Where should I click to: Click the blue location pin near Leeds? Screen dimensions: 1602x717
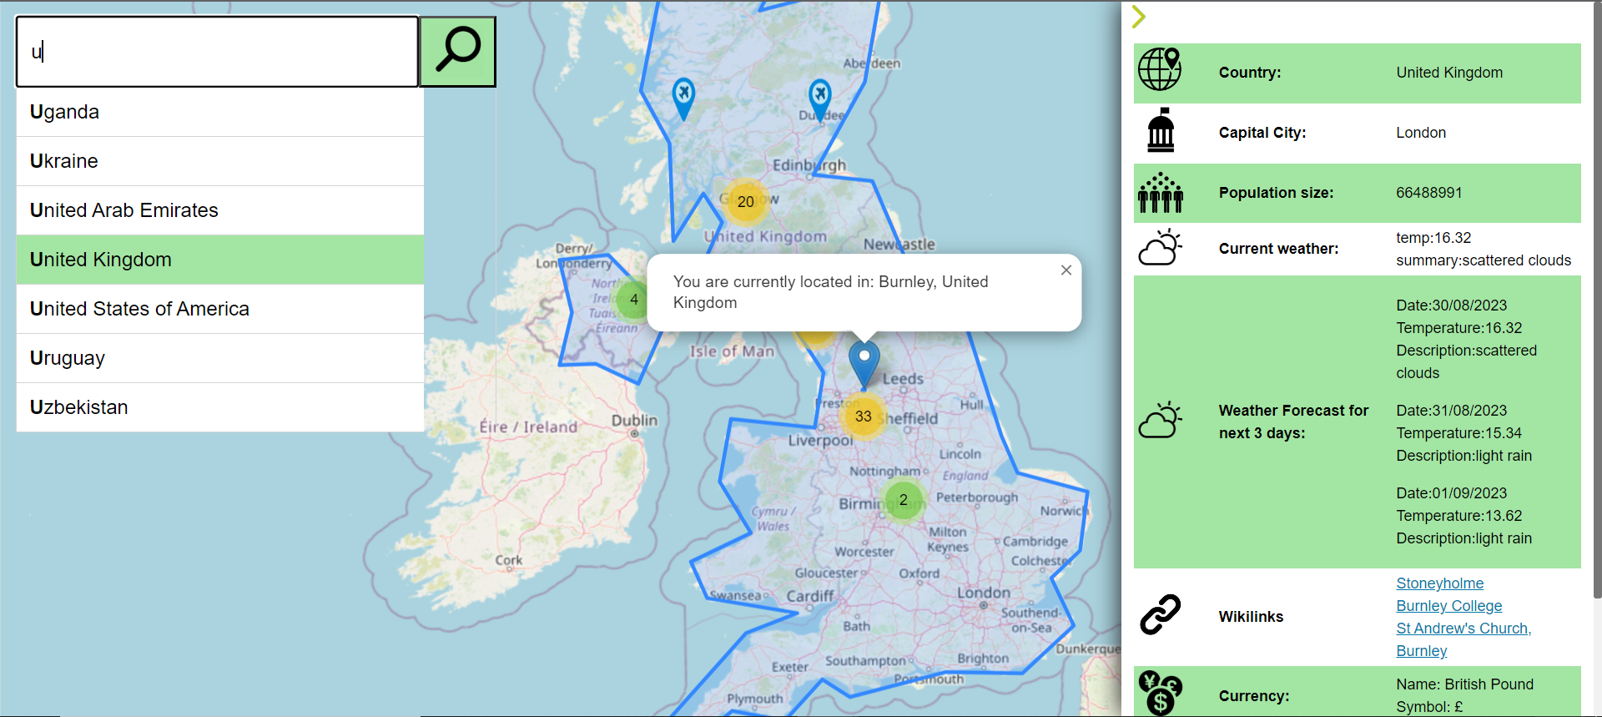pos(864,361)
